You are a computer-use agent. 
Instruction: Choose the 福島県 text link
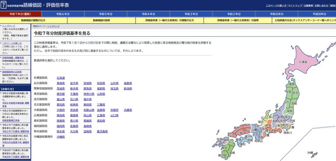tap(128, 83)
